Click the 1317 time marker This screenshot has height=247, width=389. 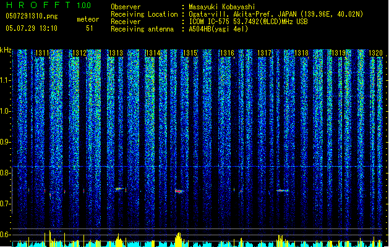[265, 53]
